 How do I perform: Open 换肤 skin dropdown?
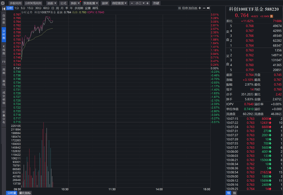(x=75, y=3)
